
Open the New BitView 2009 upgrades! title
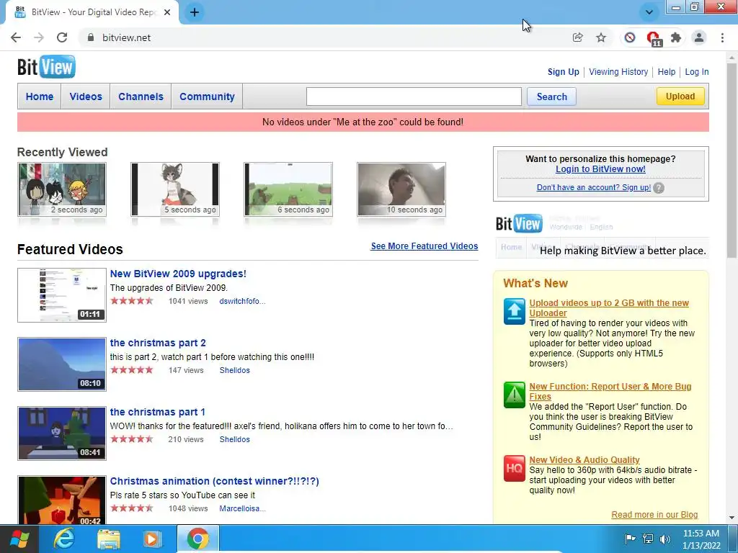[x=178, y=274]
